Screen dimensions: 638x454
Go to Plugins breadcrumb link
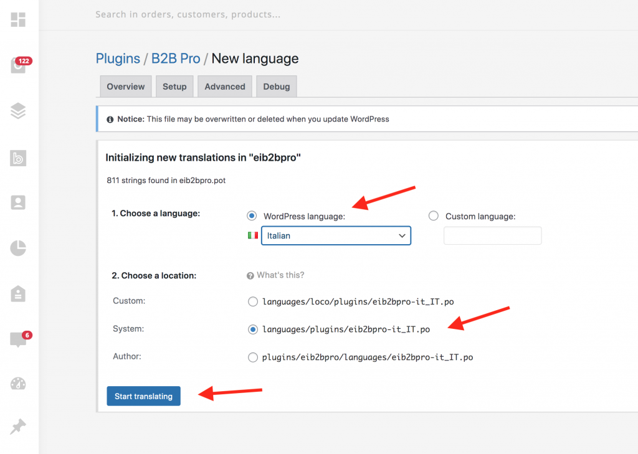(118, 59)
